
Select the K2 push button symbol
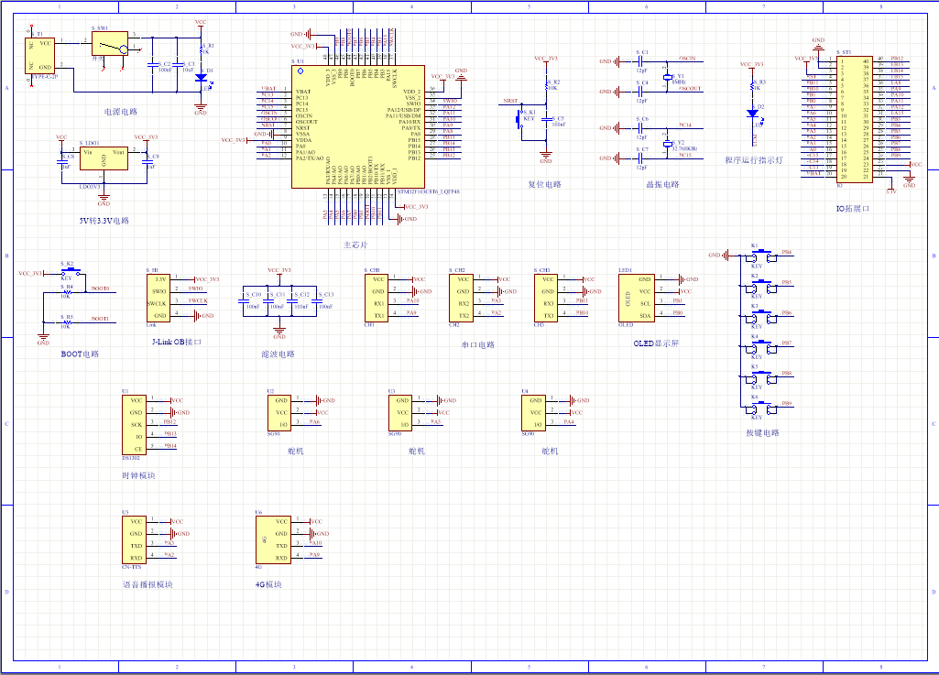(760, 287)
